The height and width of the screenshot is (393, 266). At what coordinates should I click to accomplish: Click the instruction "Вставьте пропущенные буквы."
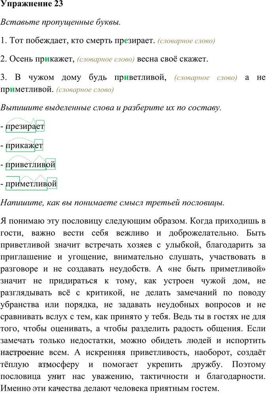click(x=61, y=22)
